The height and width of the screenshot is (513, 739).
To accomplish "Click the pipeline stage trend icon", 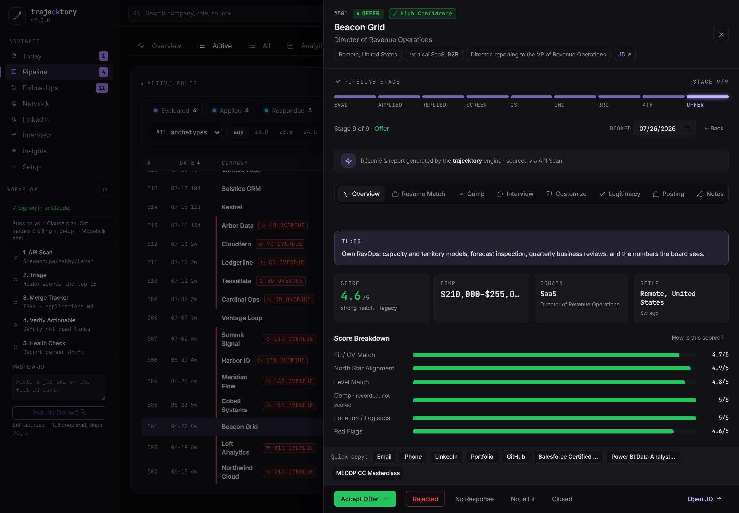I will [337, 82].
